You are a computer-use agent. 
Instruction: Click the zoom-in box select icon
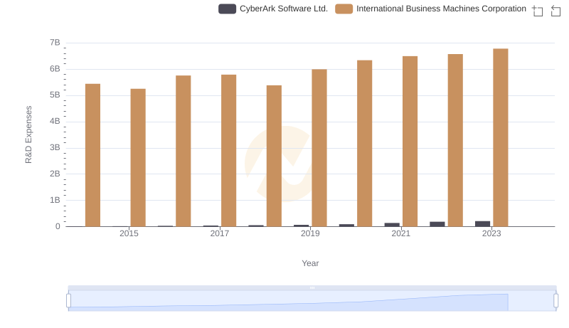[538, 11]
